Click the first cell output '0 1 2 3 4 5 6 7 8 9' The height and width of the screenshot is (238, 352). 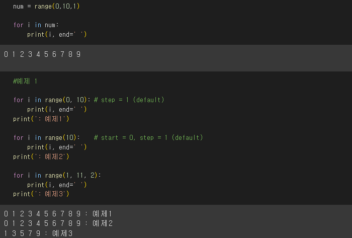coord(42,54)
